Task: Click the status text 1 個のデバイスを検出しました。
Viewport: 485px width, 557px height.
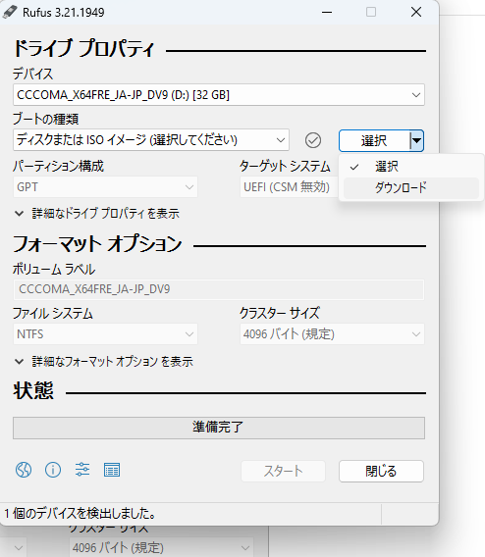Action: coord(80,513)
